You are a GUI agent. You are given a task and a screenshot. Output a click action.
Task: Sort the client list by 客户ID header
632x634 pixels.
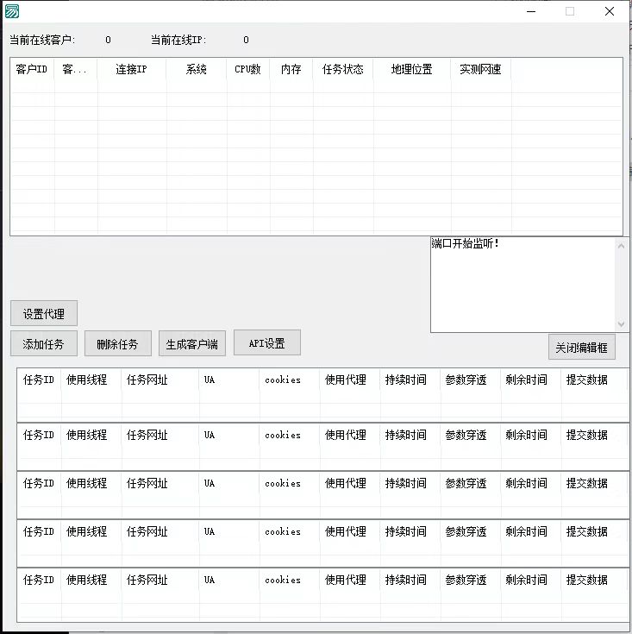tap(32, 70)
